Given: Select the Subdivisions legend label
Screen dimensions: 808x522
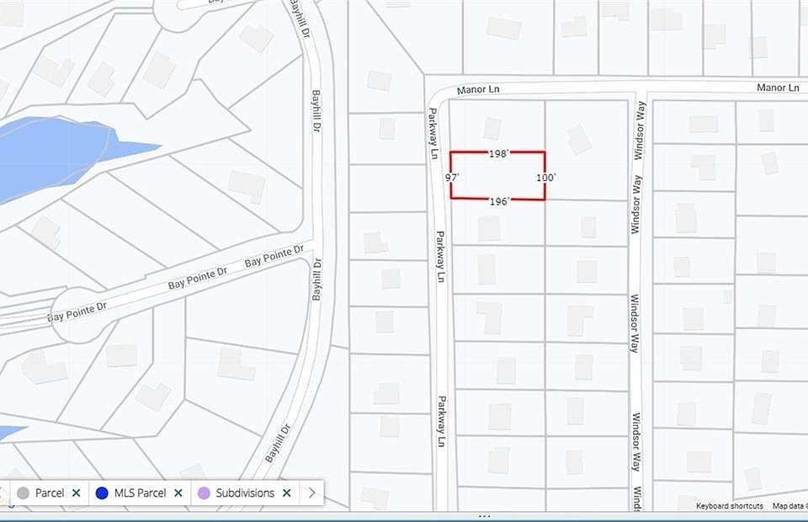Looking at the screenshot, I should (245, 493).
